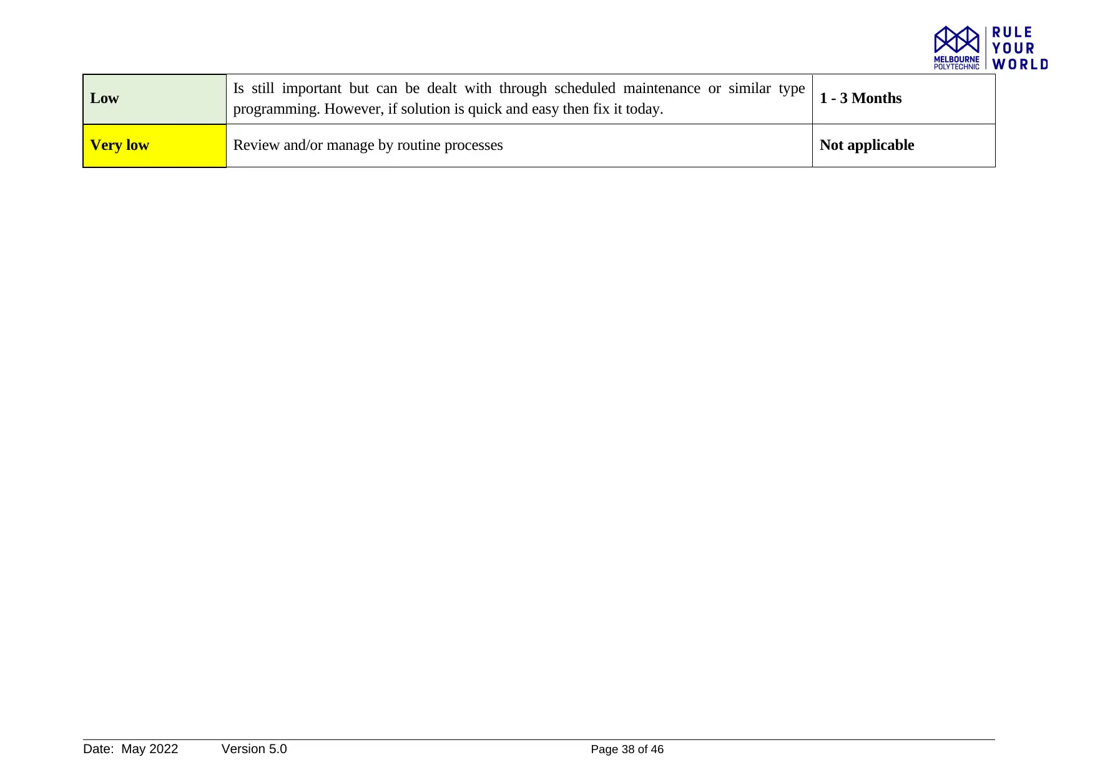Screen dimensions: 1095x775
Task: Click the "Not applicable" cell
Action: (903, 146)
